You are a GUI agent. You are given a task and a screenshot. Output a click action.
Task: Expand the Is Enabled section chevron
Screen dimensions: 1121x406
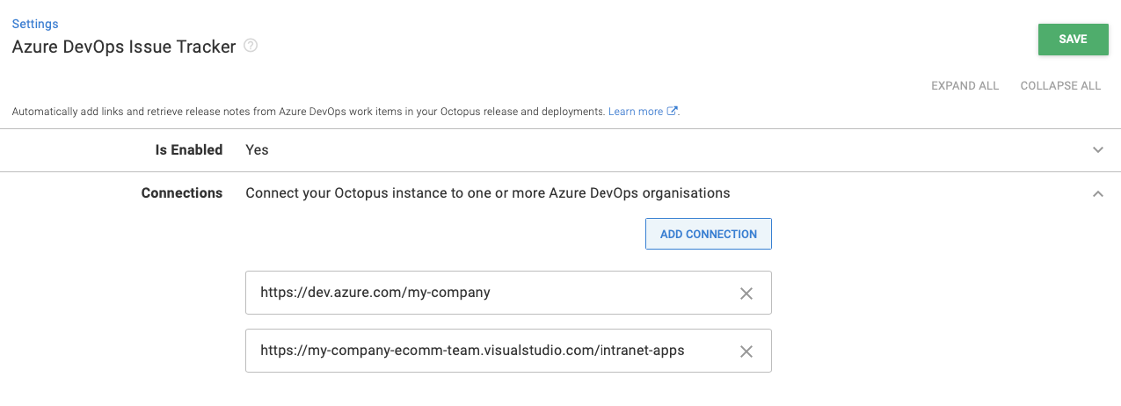click(x=1097, y=150)
